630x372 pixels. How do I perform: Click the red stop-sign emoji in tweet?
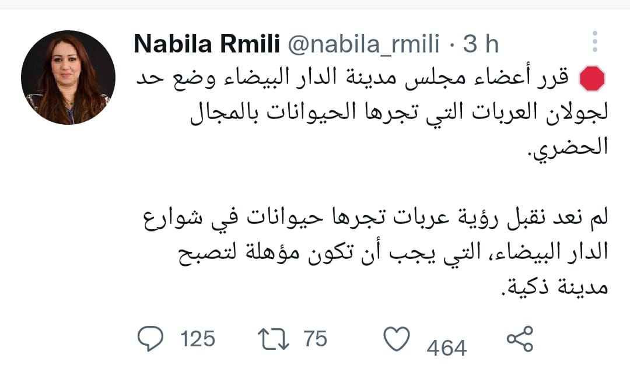pyautogui.click(x=592, y=78)
